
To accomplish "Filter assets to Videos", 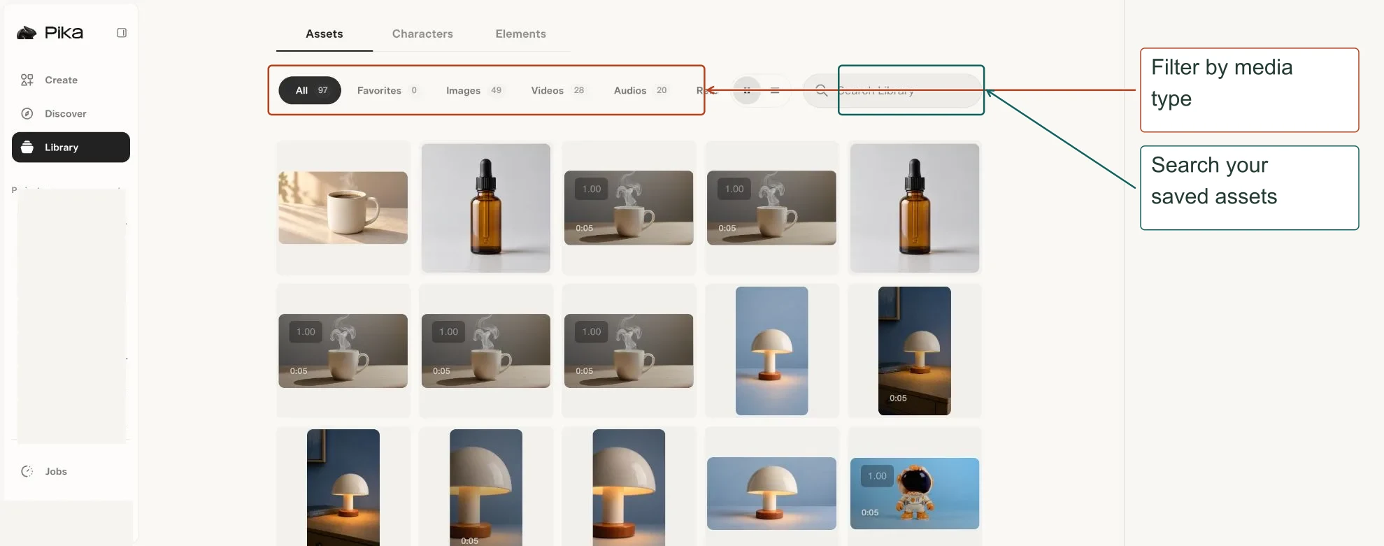I will 558,90.
